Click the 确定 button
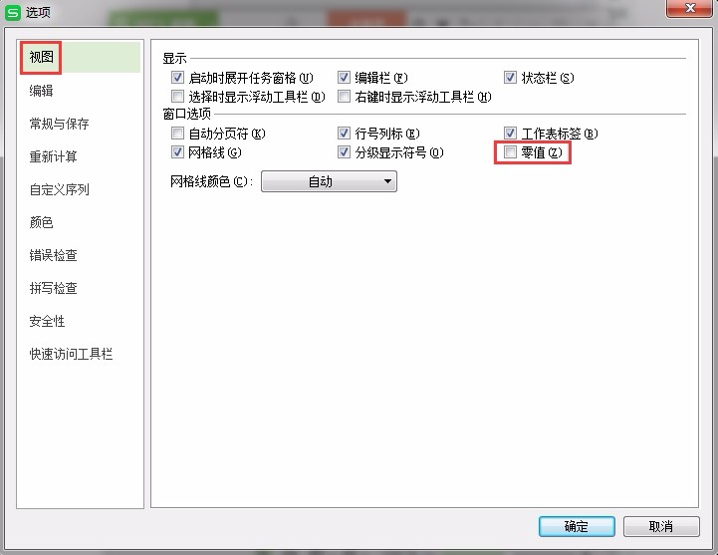This screenshot has width=718, height=555. pos(577,526)
